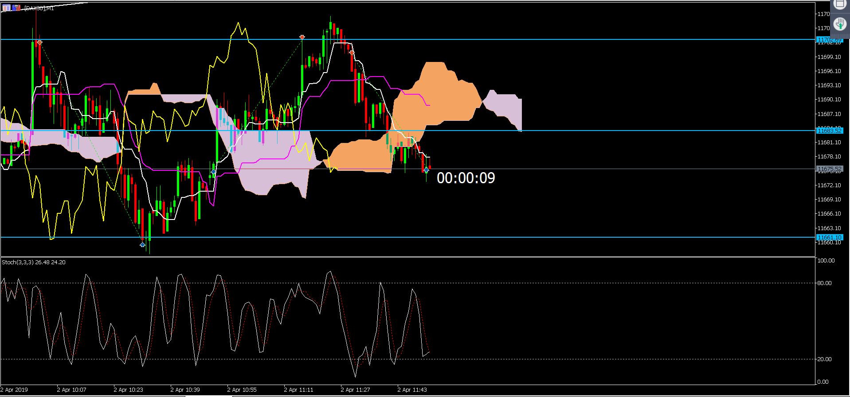Click the 2 Apr 11:43 time axis label
The image size is (850, 397).
tap(412, 390)
